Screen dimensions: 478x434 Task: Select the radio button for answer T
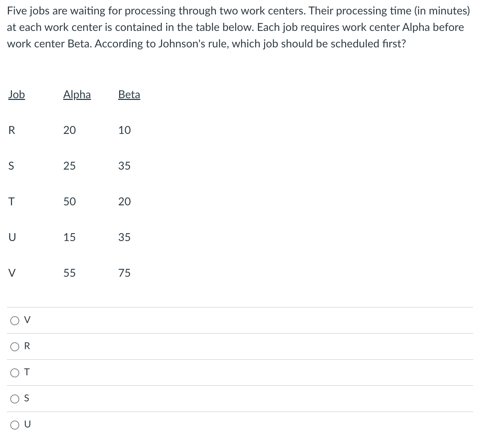click(14, 373)
